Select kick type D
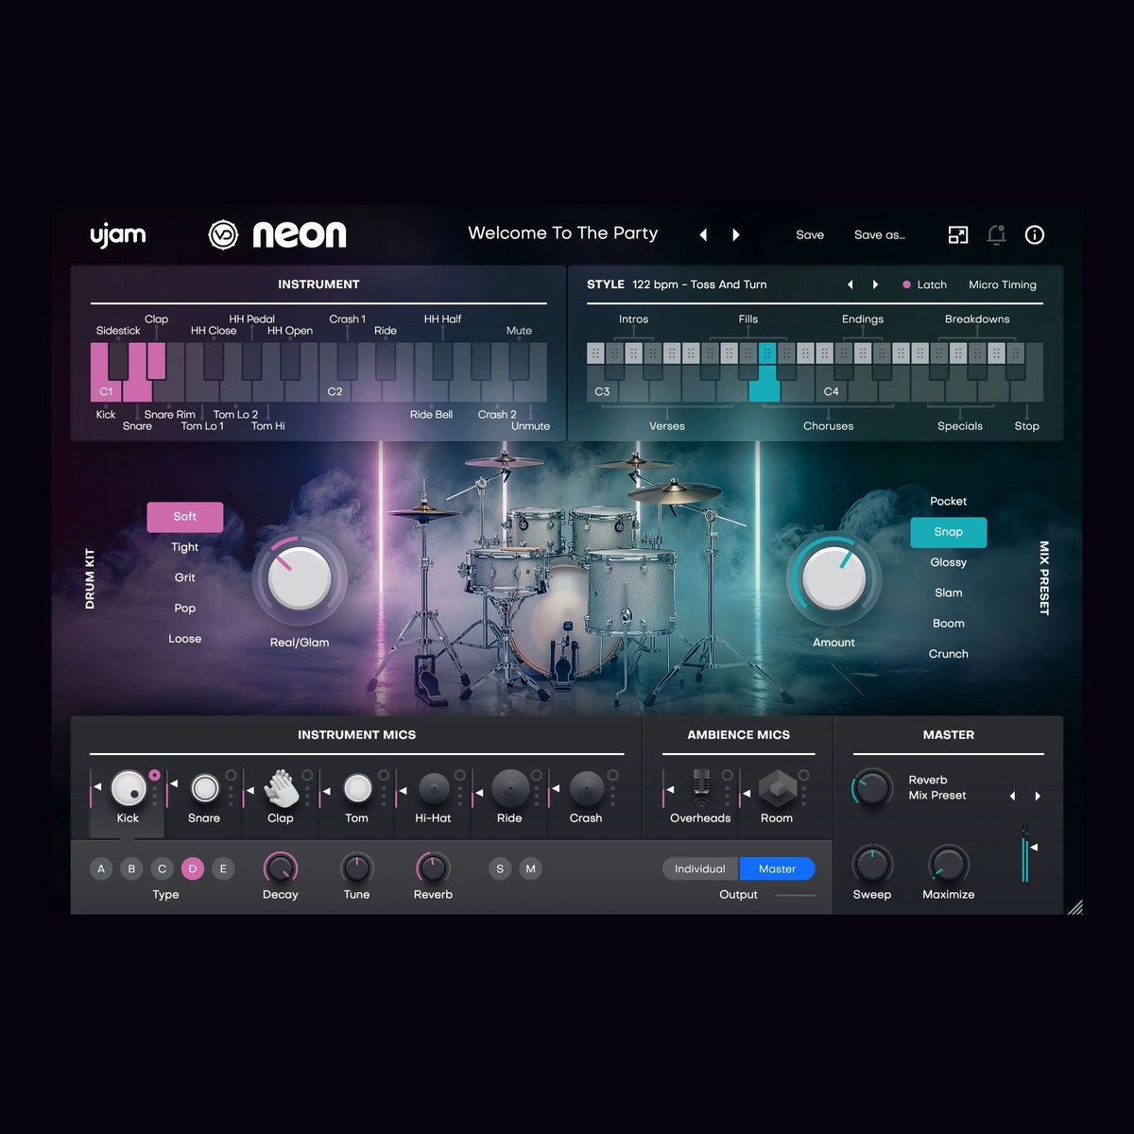This screenshot has width=1134, height=1134. click(x=193, y=868)
